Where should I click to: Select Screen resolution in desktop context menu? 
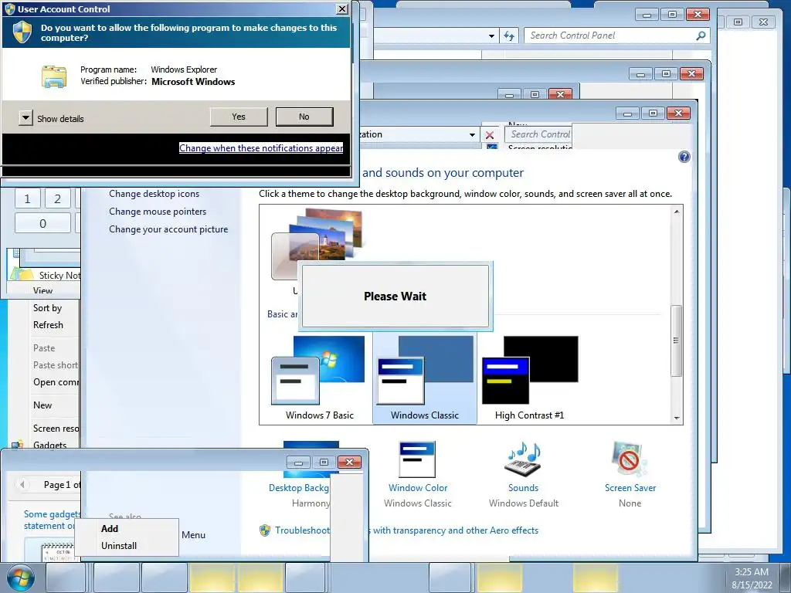pos(56,428)
